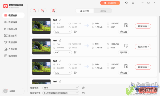Click the file list vertical scrollbar
This screenshot has width=160, height=96.
tap(159, 44)
